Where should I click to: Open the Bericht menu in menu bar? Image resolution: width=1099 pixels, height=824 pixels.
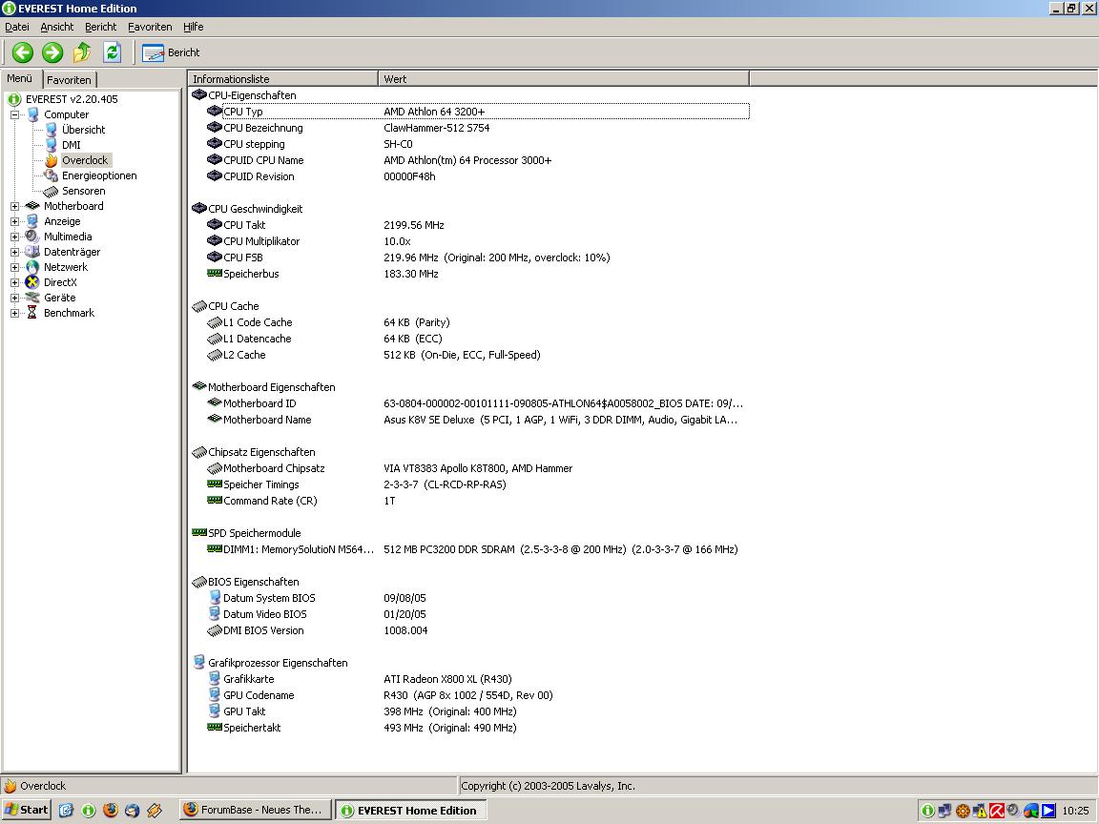101,27
